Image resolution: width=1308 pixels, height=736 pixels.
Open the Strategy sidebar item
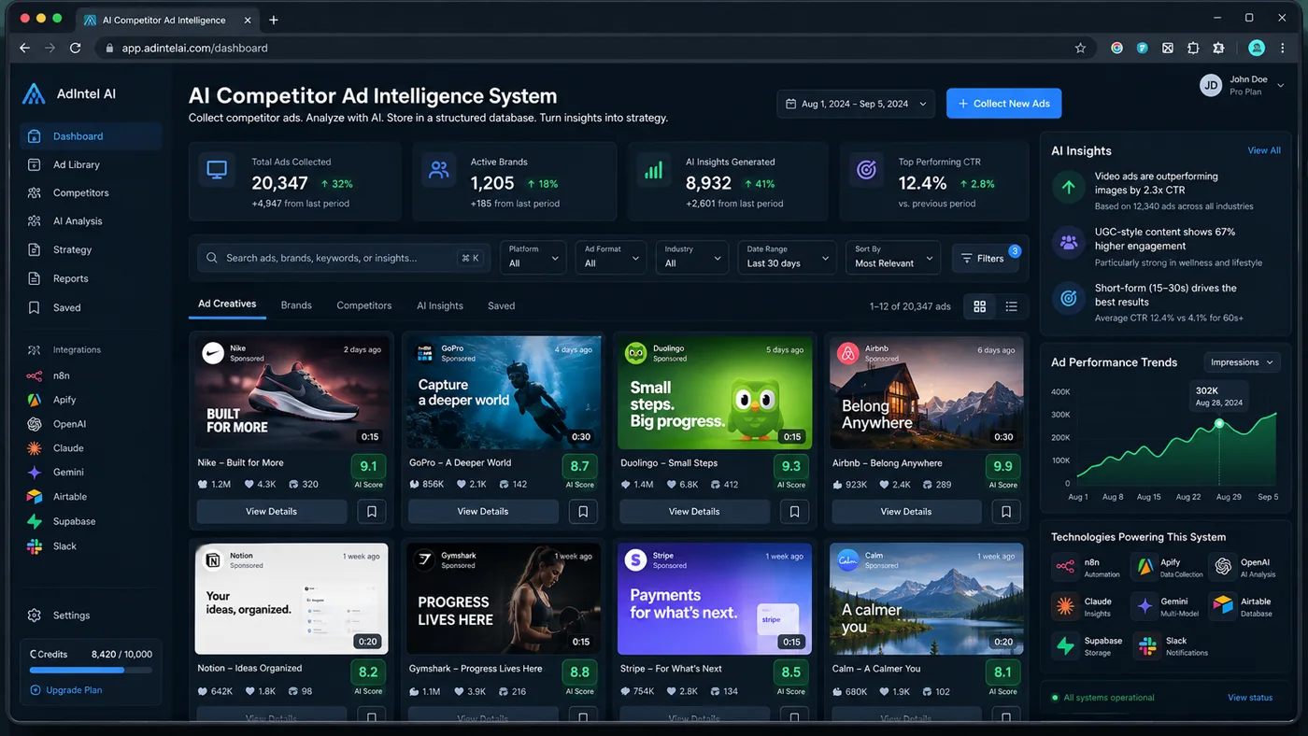[91, 249]
